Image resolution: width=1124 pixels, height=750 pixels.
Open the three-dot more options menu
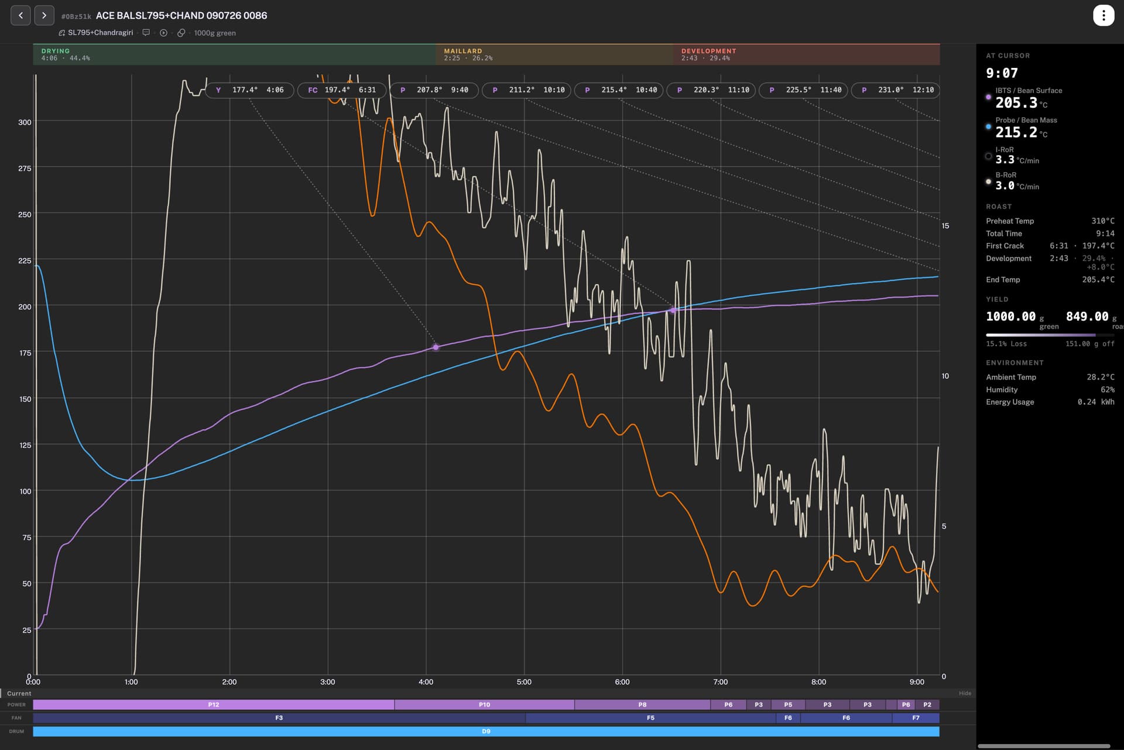(x=1103, y=15)
